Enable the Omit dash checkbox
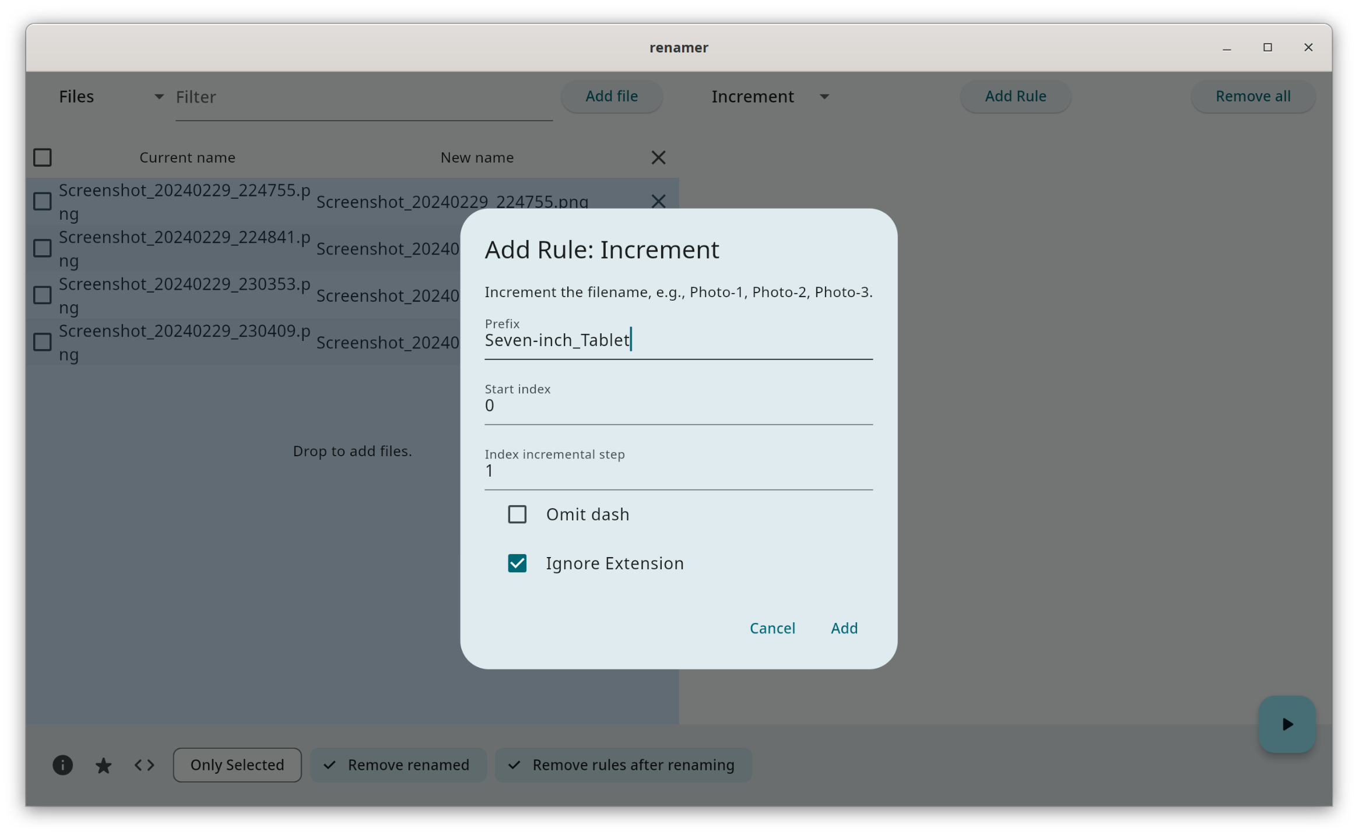Image resolution: width=1359 pixels, height=835 pixels. point(517,514)
